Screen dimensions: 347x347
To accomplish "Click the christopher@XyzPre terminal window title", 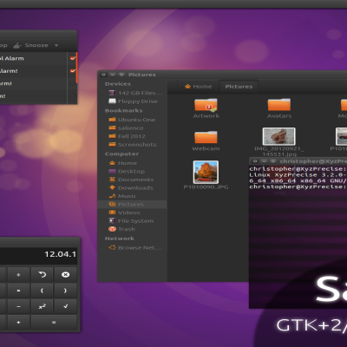I will click(x=313, y=161).
